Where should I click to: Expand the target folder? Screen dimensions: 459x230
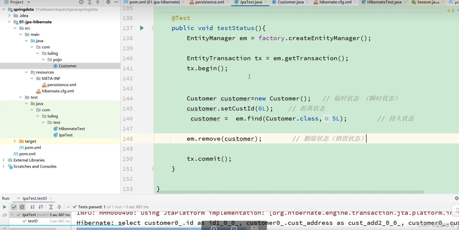pyautogui.click(x=15, y=141)
